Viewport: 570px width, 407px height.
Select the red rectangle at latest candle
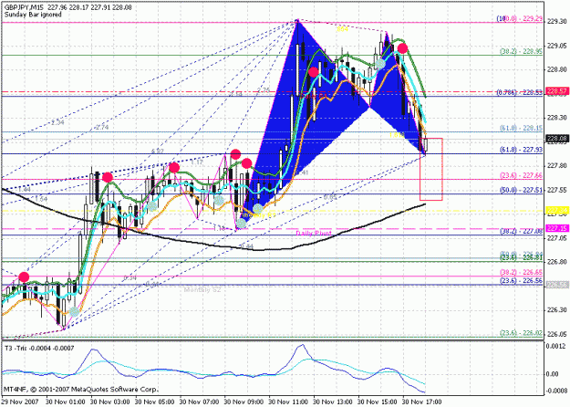tap(431, 169)
